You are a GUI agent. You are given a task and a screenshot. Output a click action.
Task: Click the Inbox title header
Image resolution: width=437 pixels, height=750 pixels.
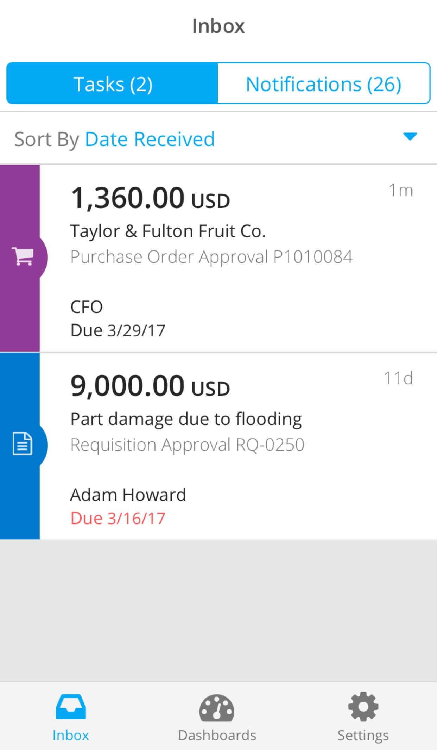pos(218,26)
